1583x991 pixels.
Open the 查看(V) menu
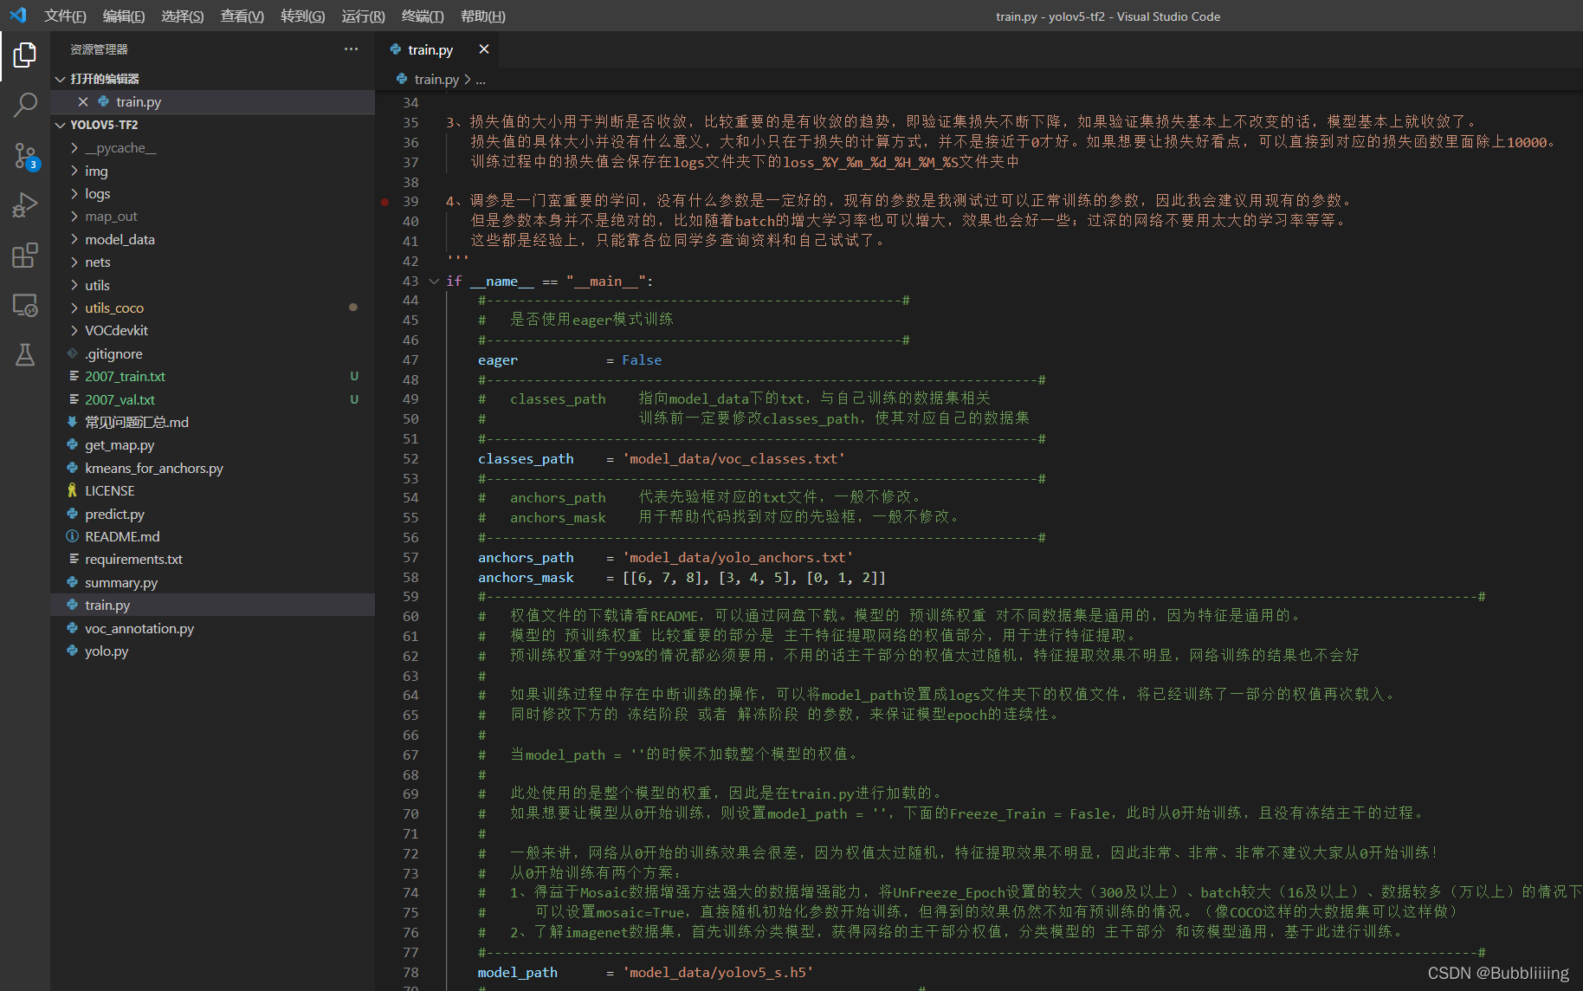coord(242,16)
